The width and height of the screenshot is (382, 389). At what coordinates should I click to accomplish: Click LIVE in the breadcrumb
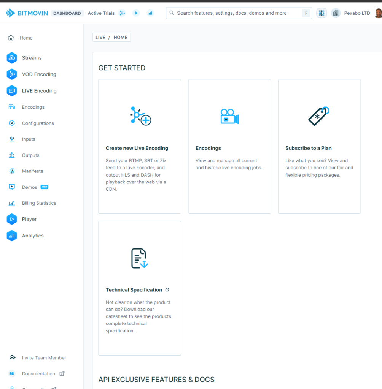[100, 38]
